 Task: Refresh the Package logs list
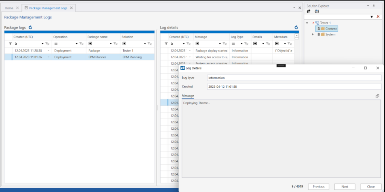pos(30,27)
